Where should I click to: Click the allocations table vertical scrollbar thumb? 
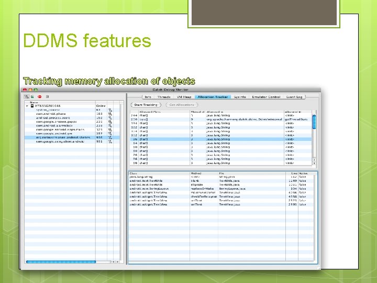[x=314, y=122]
